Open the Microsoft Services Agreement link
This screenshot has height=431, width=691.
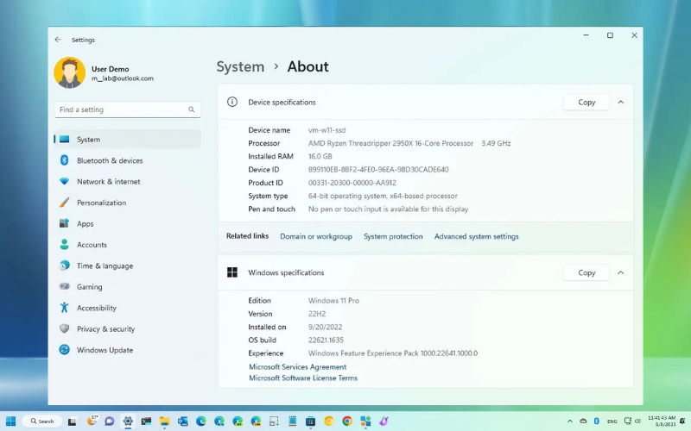point(297,367)
